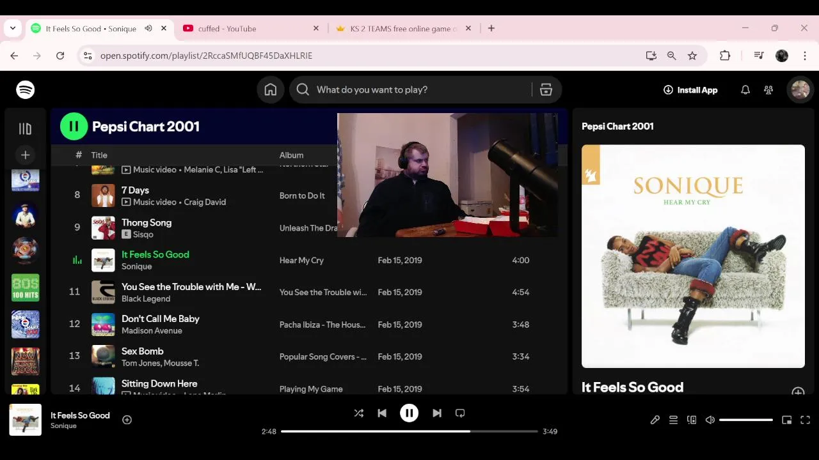
Task: Skip to previous track
Action: click(x=382, y=413)
